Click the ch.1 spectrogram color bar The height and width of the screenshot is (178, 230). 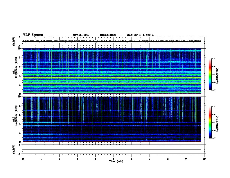click(210, 74)
